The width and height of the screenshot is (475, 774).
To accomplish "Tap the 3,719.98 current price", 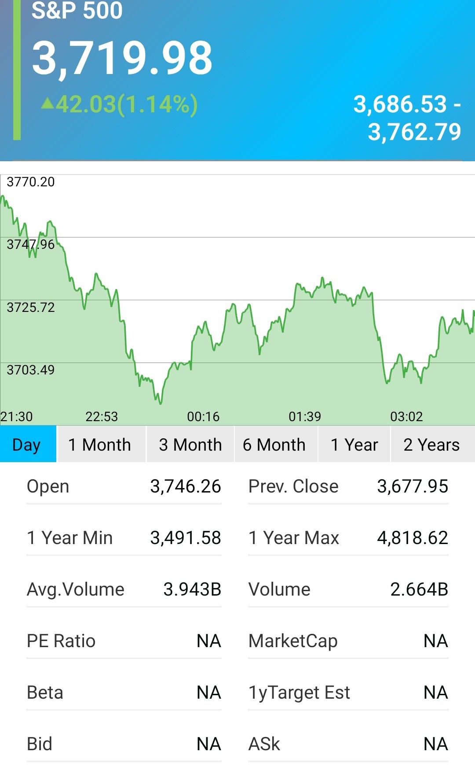I will 122,58.
